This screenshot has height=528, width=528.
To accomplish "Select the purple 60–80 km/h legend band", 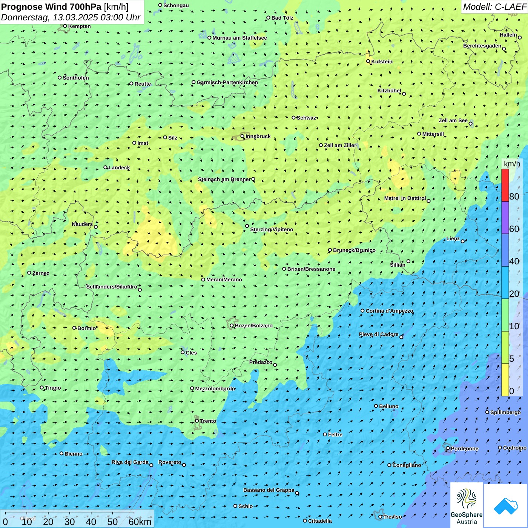I will 505,218.
